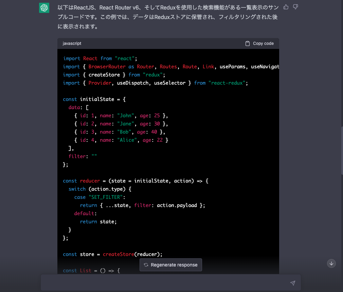Image resolution: width=343 pixels, height=292 pixels.
Task: Click the paper plane send icon
Action: 293,282
